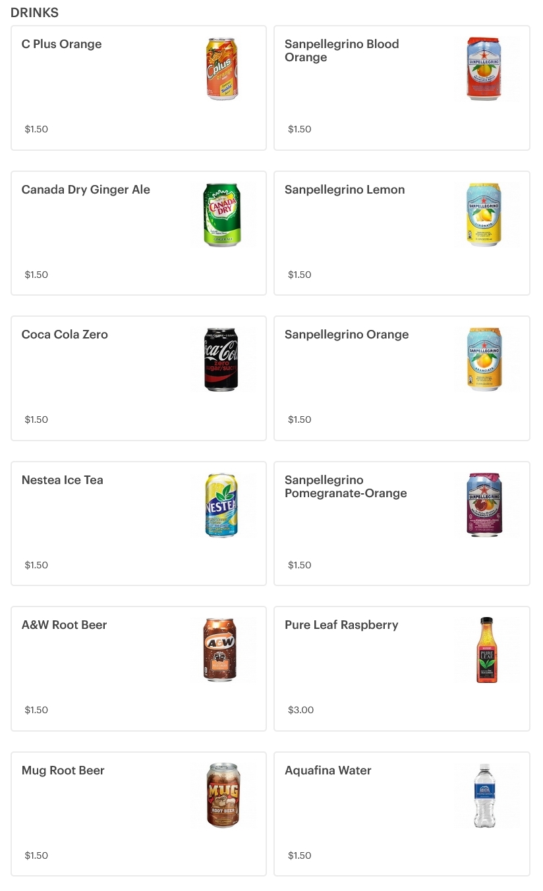Click the Mug Root Beer can image
Viewport: 543px width, 891px height.
click(223, 796)
